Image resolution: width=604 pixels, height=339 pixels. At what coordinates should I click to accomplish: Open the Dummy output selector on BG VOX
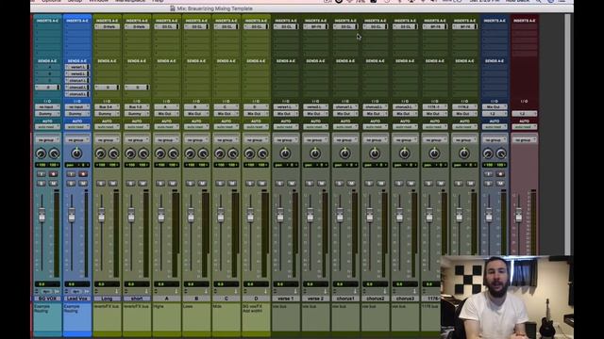(47, 114)
